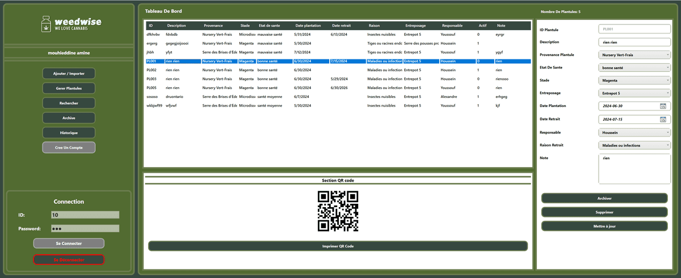Screen dimensions: 681x278
Task: Open Ajouter / Importer section
Action: (69, 74)
